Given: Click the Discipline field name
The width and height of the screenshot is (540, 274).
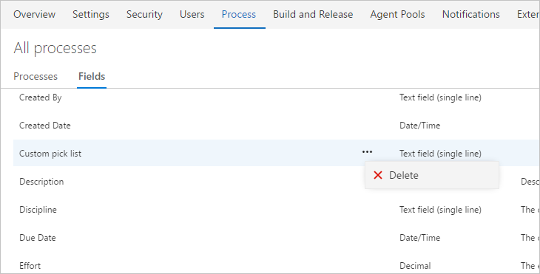Looking at the screenshot, I should point(38,210).
